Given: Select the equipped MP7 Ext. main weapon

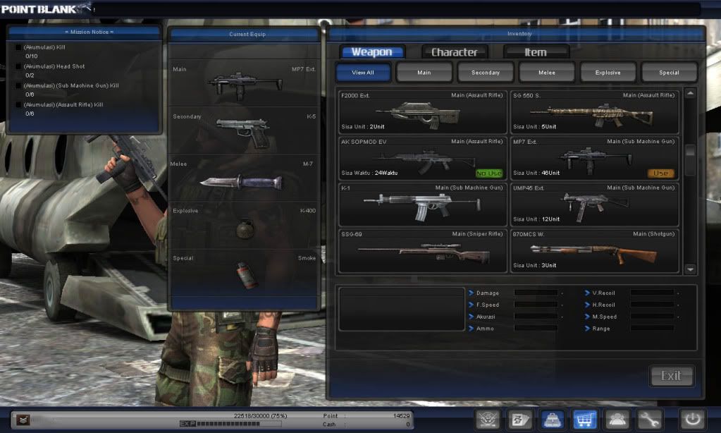Looking at the screenshot, I should [x=244, y=83].
